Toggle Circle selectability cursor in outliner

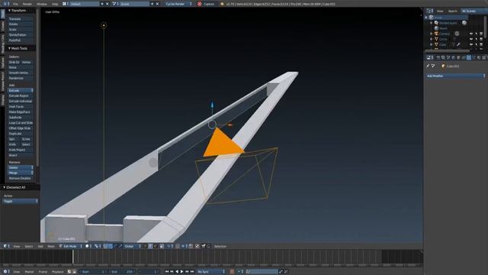pos(476,39)
